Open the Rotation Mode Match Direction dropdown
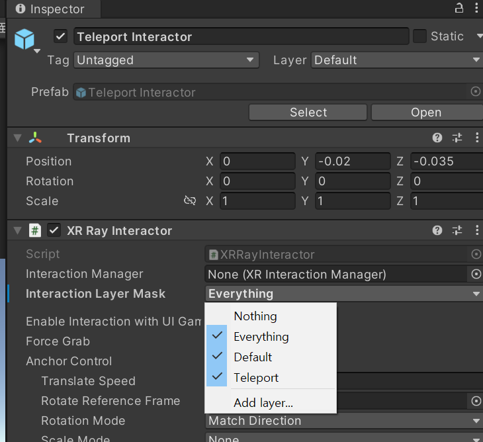This screenshot has height=442, width=483. 344,421
